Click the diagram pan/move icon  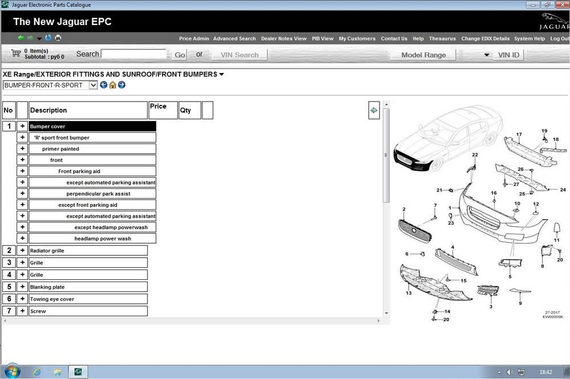click(x=374, y=110)
